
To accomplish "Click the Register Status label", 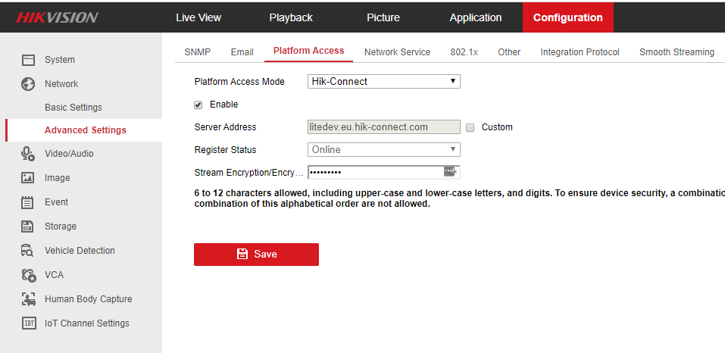I will 225,150.
